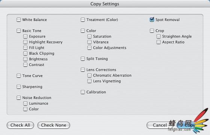Image resolution: width=210 pixels, height=135 pixels.
Task: Enable Chromatic Aberration checkbox
Action: pyautogui.click(x=90, y=75)
